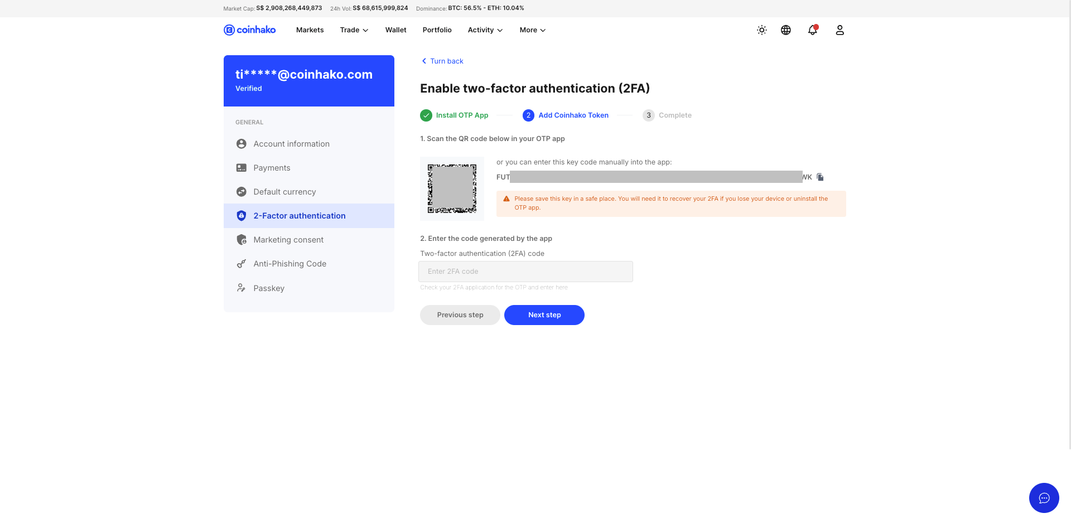Click the "Please save this key" warning
This screenshot has height=518, width=1071.
[x=671, y=204]
